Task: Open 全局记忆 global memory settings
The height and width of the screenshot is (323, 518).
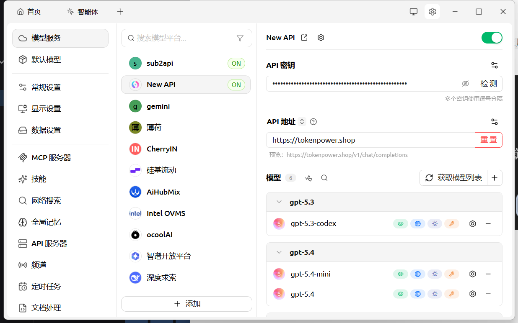Action: (x=60, y=222)
